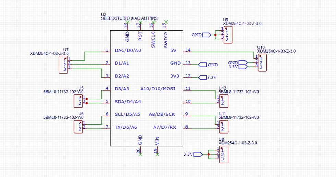This screenshot has width=336, height=177.
Task: Click the junction dot left of U8
Action: [209, 154]
